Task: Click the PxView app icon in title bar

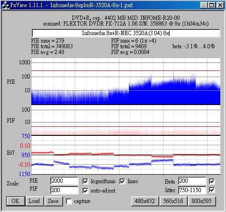Action: coord(5,5)
